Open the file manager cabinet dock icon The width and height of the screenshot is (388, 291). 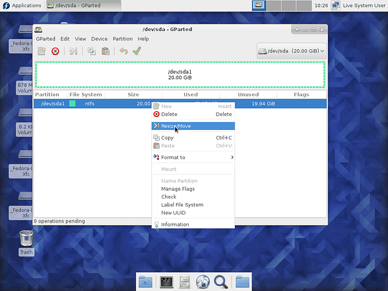[x=184, y=281]
